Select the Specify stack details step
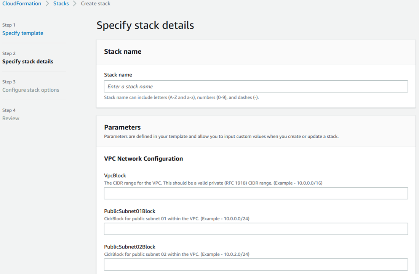Image resolution: width=419 pixels, height=274 pixels. tap(28, 61)
